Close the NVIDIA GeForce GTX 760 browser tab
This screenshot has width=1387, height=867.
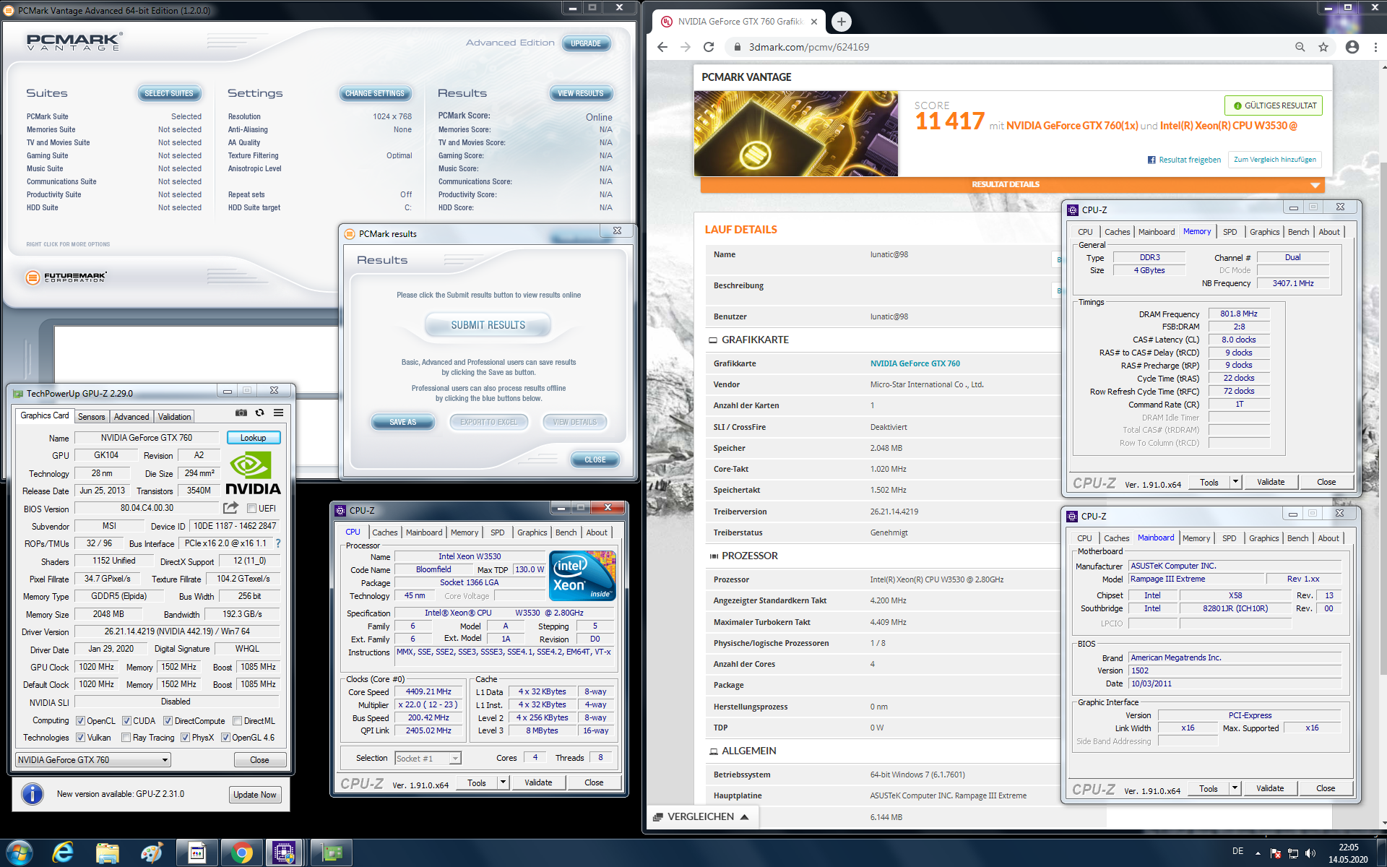814,22
